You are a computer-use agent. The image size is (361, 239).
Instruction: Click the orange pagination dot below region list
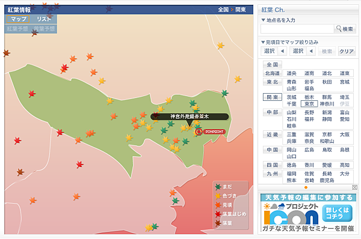coord(306,187)
